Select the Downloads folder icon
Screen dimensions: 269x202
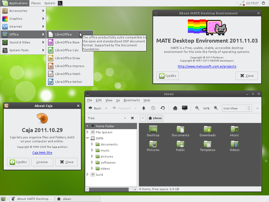[208, 131]
